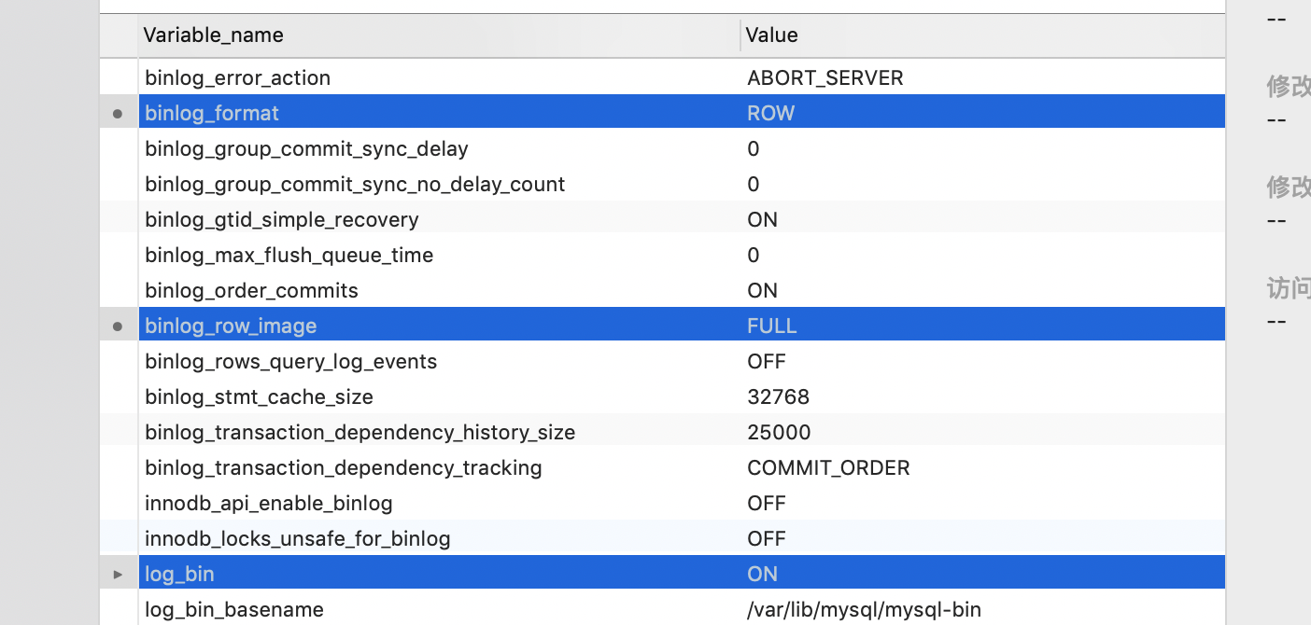Click the value 0 for binlog_group_commit_sync_delay

click(x=754, y=149)
